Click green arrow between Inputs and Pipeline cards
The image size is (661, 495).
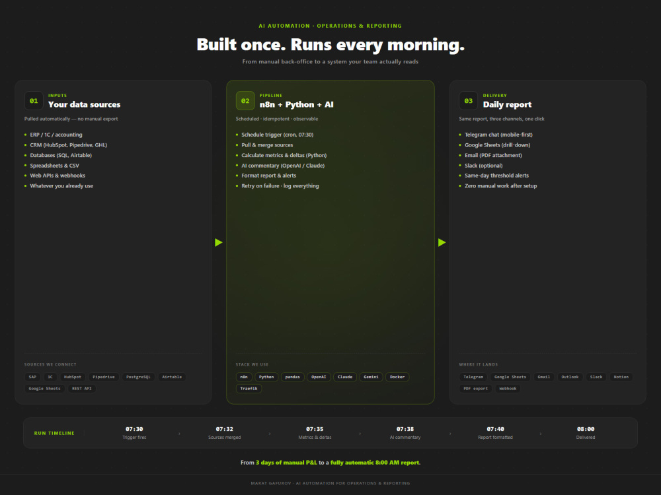[x=218, y=242]
